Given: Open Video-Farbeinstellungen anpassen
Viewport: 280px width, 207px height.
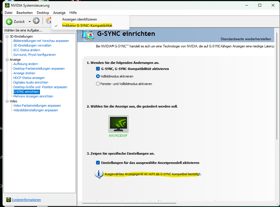Looking at the screenshot, I should 37,106.
